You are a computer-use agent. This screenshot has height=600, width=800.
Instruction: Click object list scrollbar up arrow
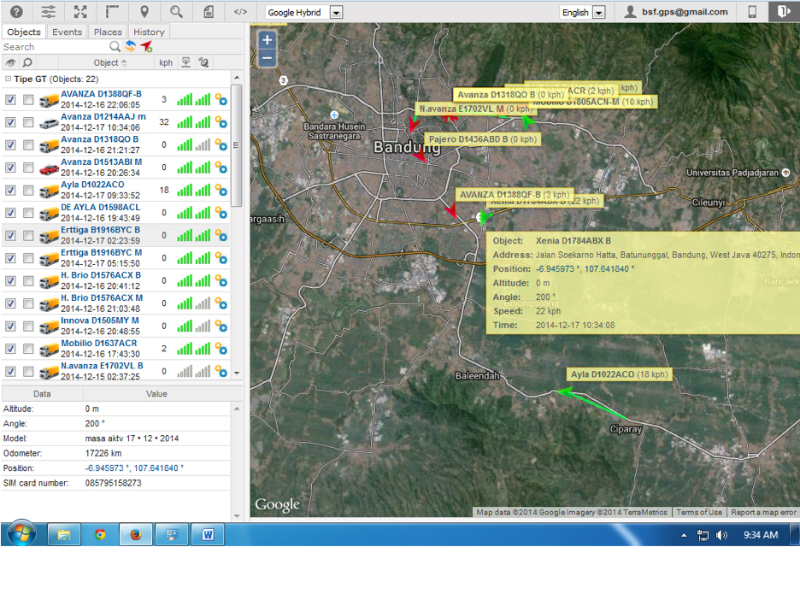(x=237, y=78)
